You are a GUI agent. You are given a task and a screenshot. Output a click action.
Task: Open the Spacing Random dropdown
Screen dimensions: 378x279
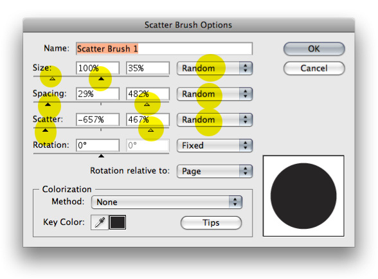click(x=215, y=94)
